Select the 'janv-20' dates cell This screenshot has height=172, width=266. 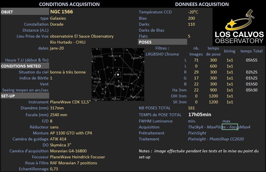coord(57,48)
